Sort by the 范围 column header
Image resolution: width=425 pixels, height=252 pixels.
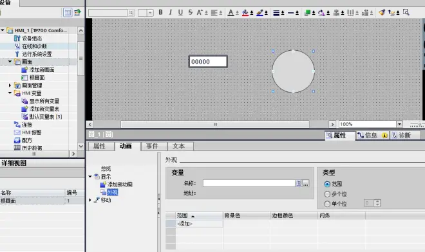point(199,215)
